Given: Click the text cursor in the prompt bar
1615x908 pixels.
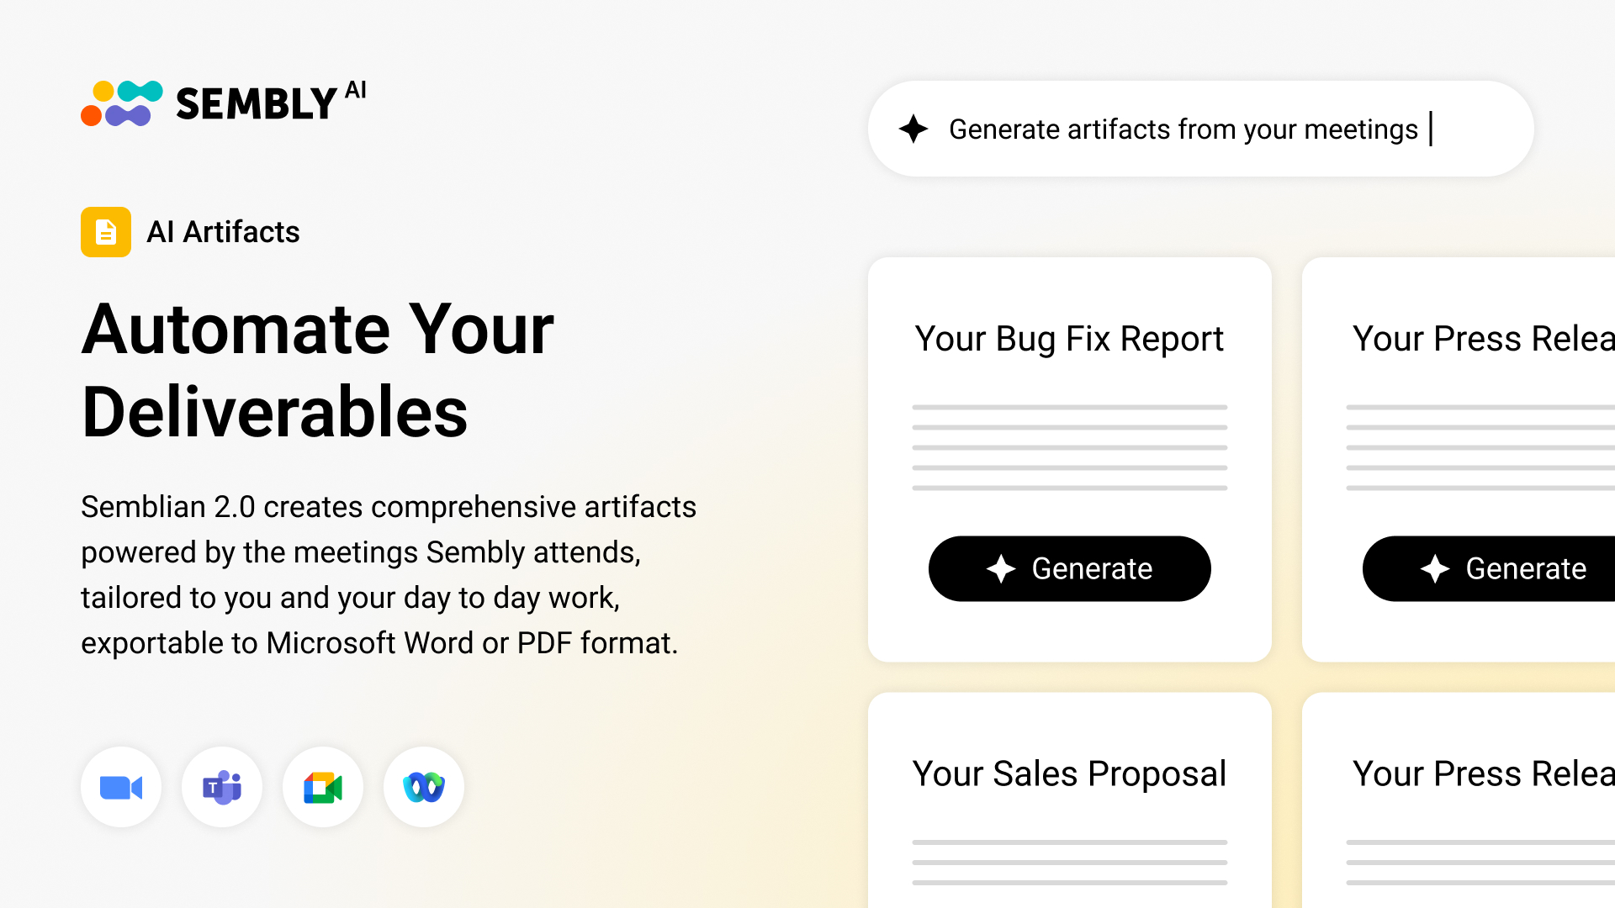Looking at the screenshot, I should pyautogui.click(x=1432, y=129).
